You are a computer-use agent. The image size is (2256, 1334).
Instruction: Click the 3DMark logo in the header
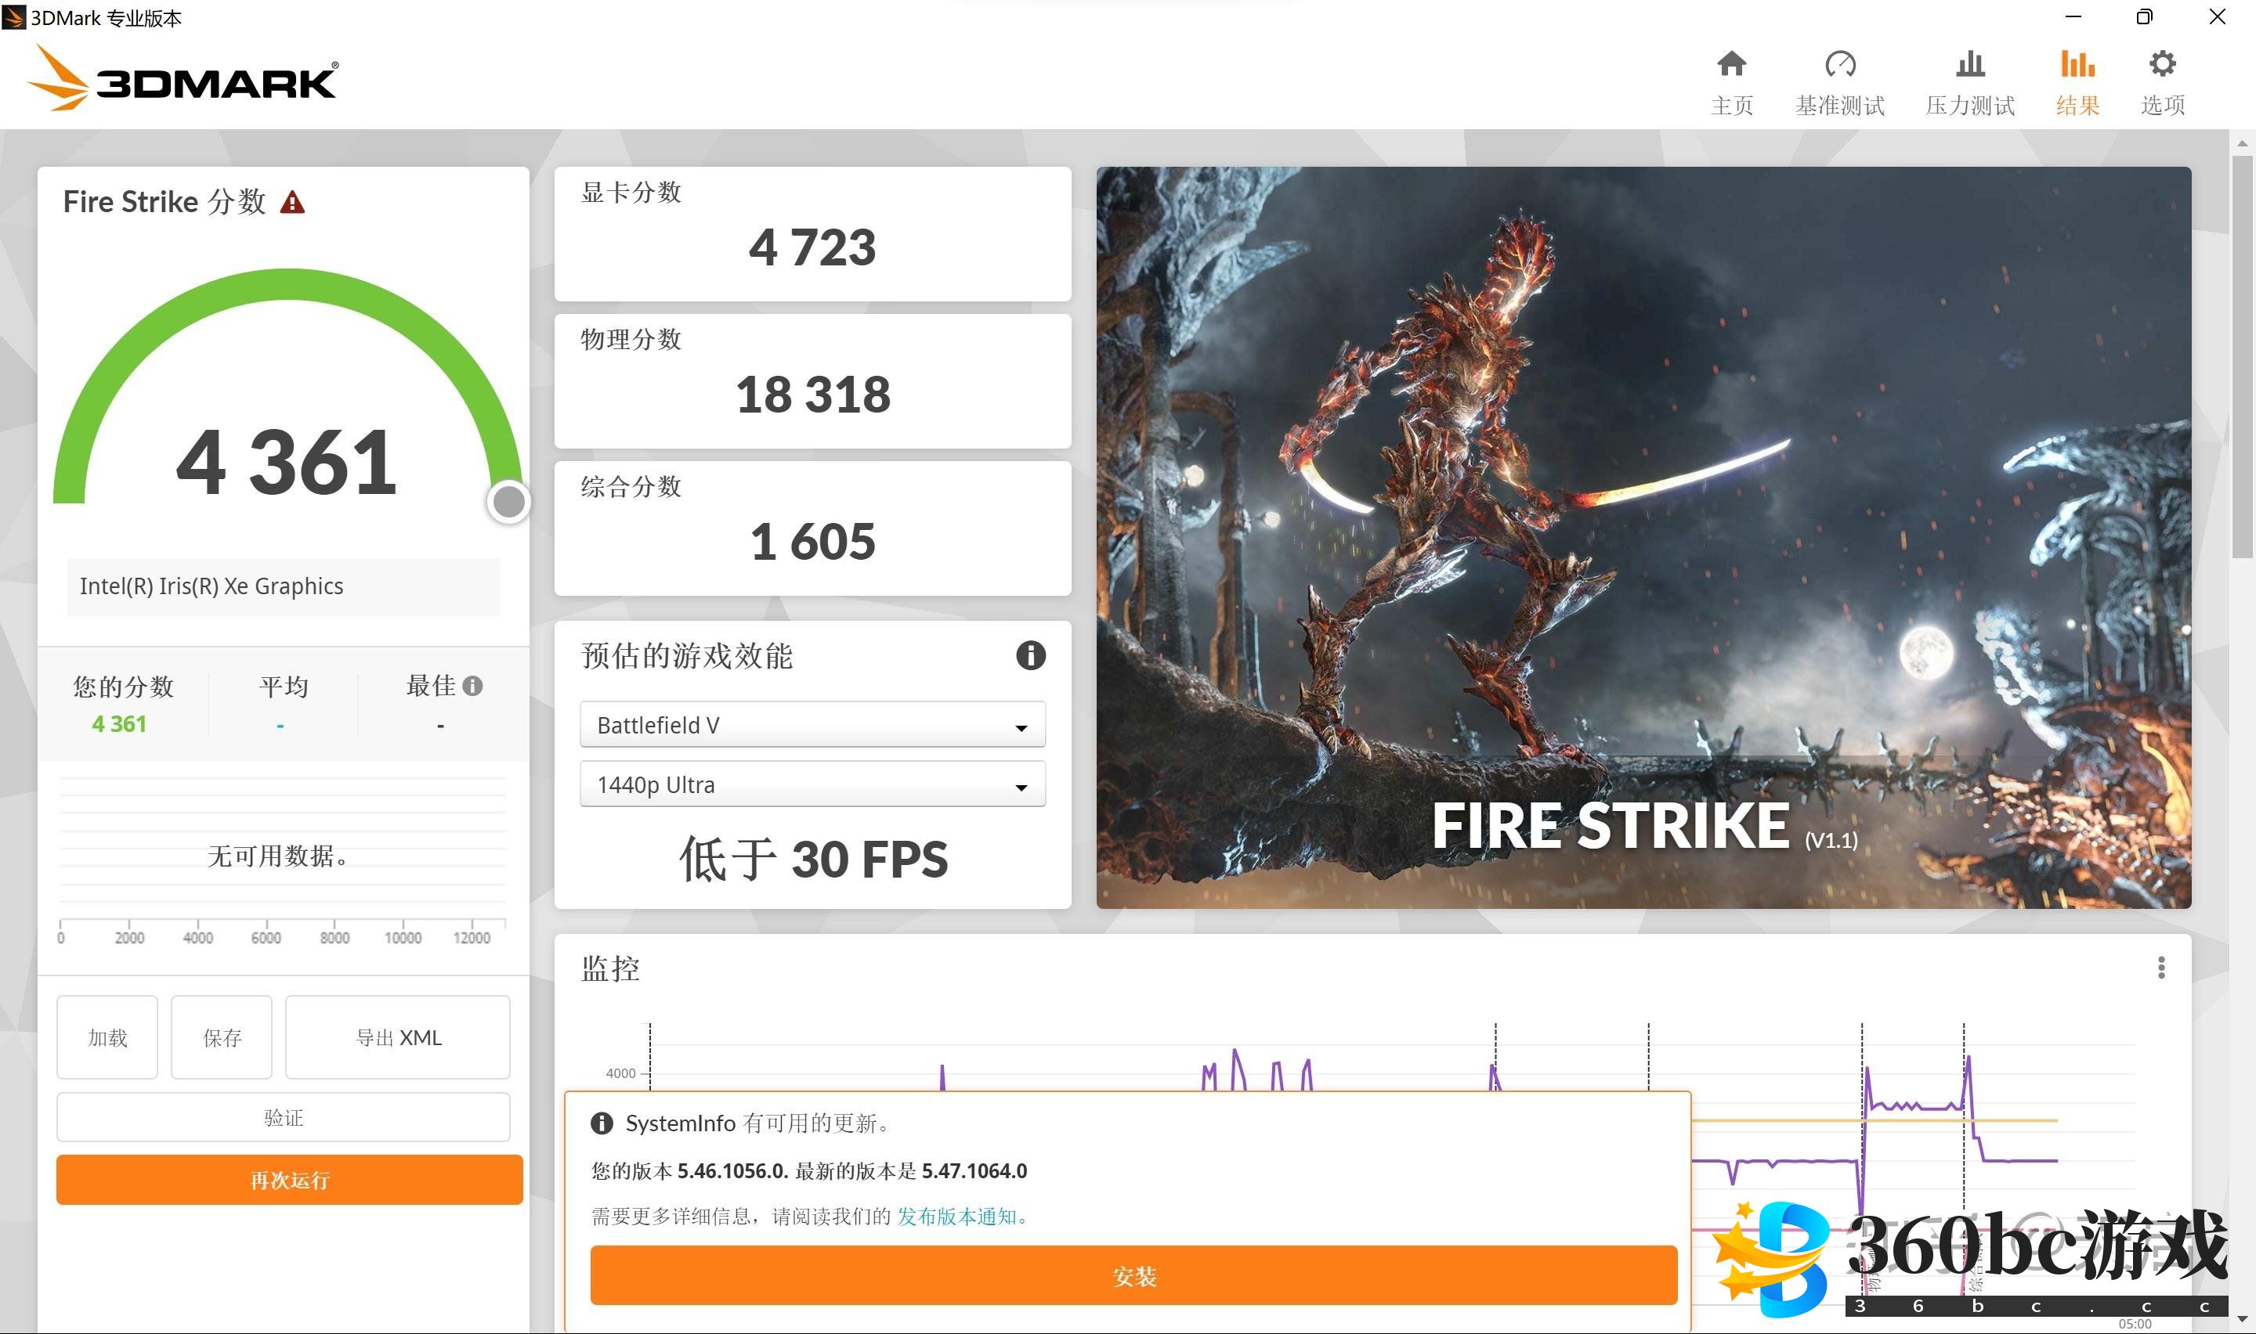[184, 81]
